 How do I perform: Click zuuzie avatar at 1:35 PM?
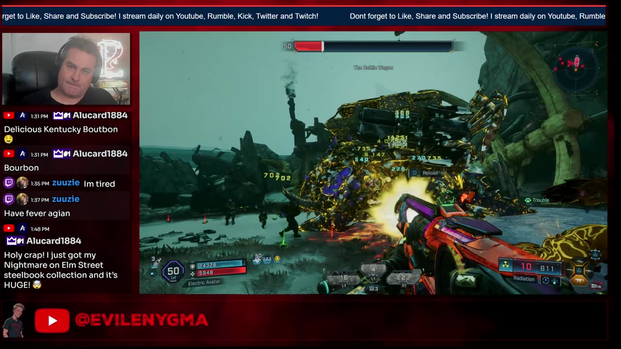(22, 183)
